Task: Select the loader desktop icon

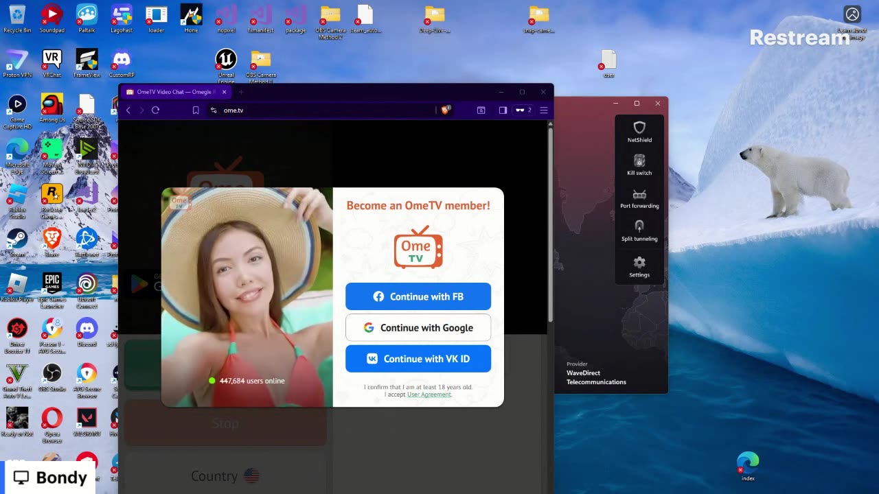Action: [157, 19]
